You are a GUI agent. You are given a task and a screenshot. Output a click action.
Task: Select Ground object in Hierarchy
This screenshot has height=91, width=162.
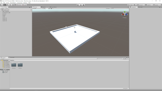point(4,14)
